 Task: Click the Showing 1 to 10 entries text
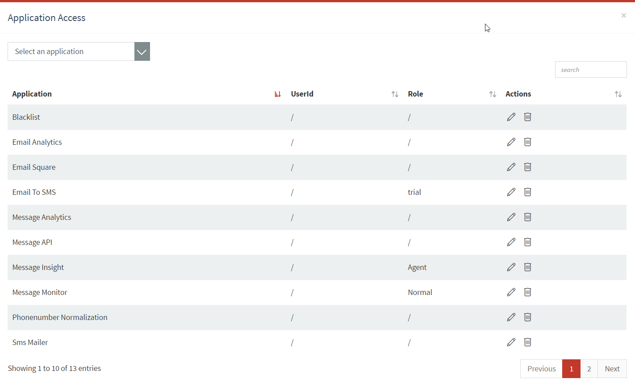tap(54, 368)
